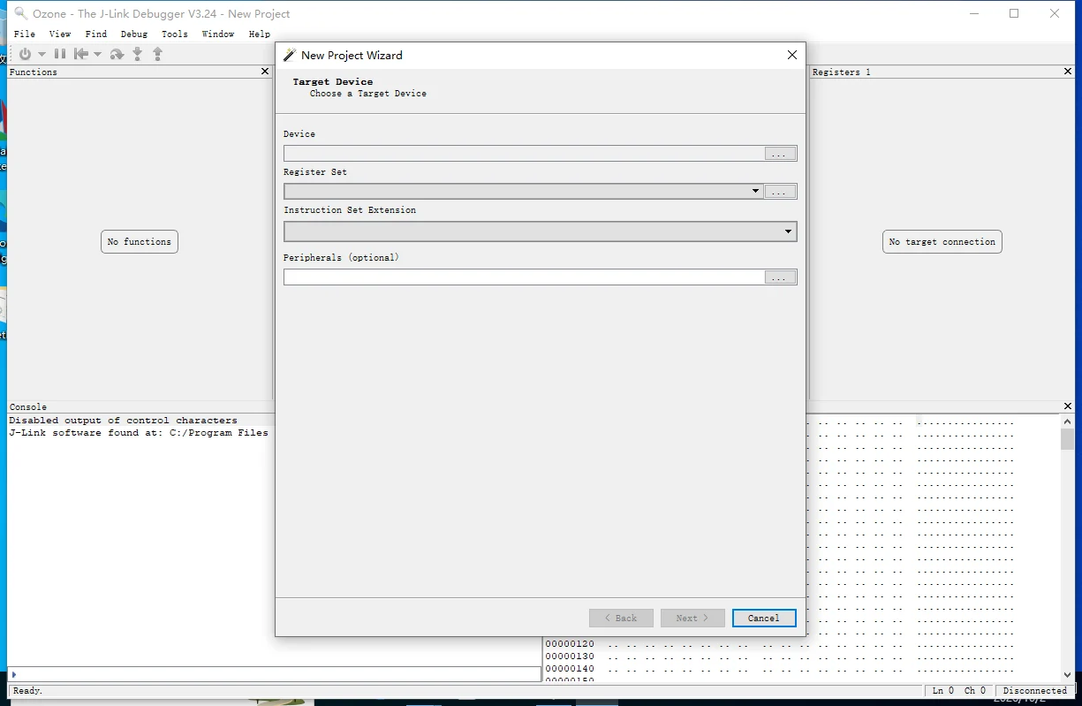The image size is (1082, 706).
Task: Click the 'Disabled output of control characters' console line
Action: point(123,421)
